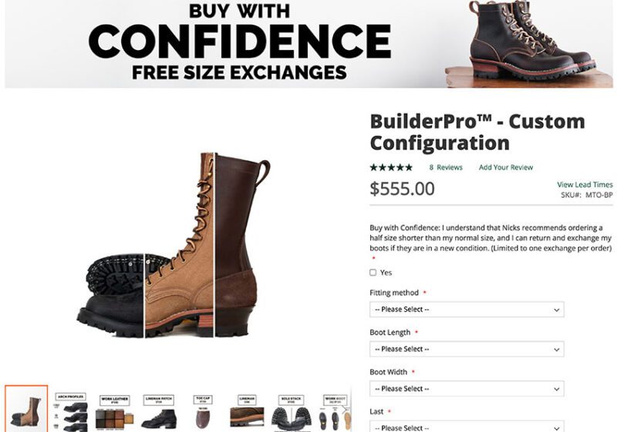
Task: Expand the Boot Length dropdown
Action: click(467, 349)
